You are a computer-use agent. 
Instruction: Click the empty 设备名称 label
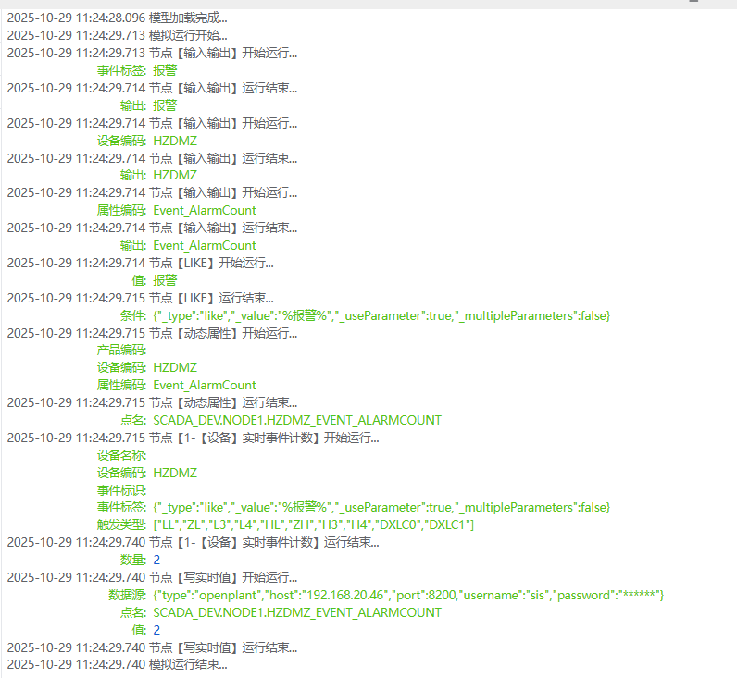pos(121,455)
